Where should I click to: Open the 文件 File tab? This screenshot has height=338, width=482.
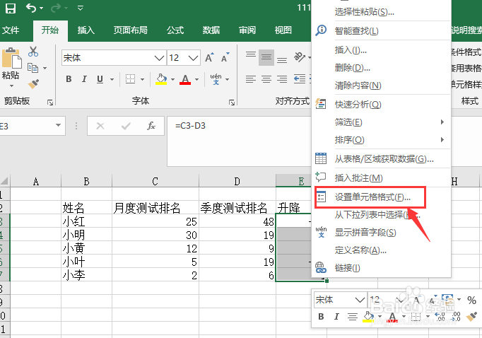[11, 30]
